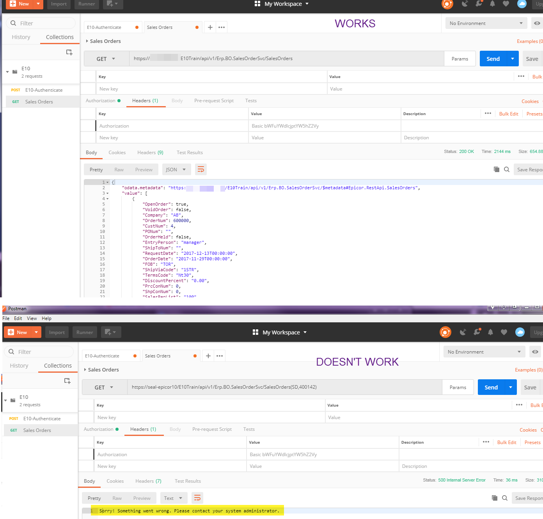Add a new collection with the icon in the bottom sidebar
This screenshot has height=519, width=543.
tap(67, 381)
